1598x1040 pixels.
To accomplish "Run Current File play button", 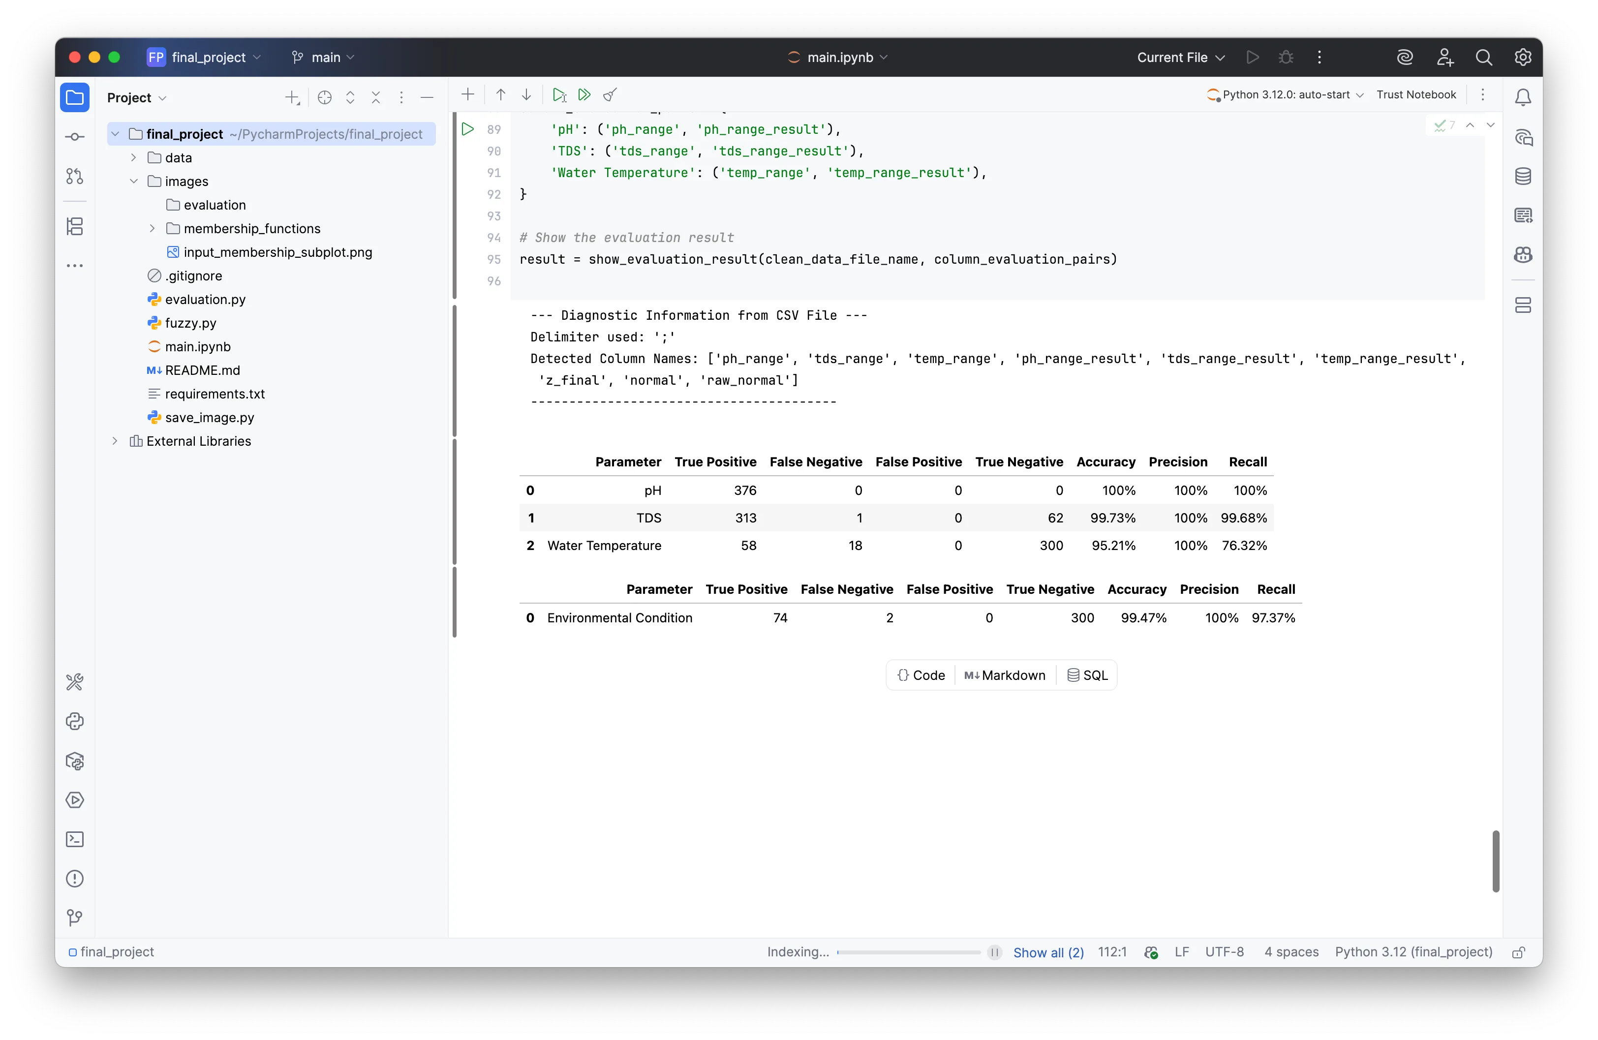I will tap(1252, 58).
